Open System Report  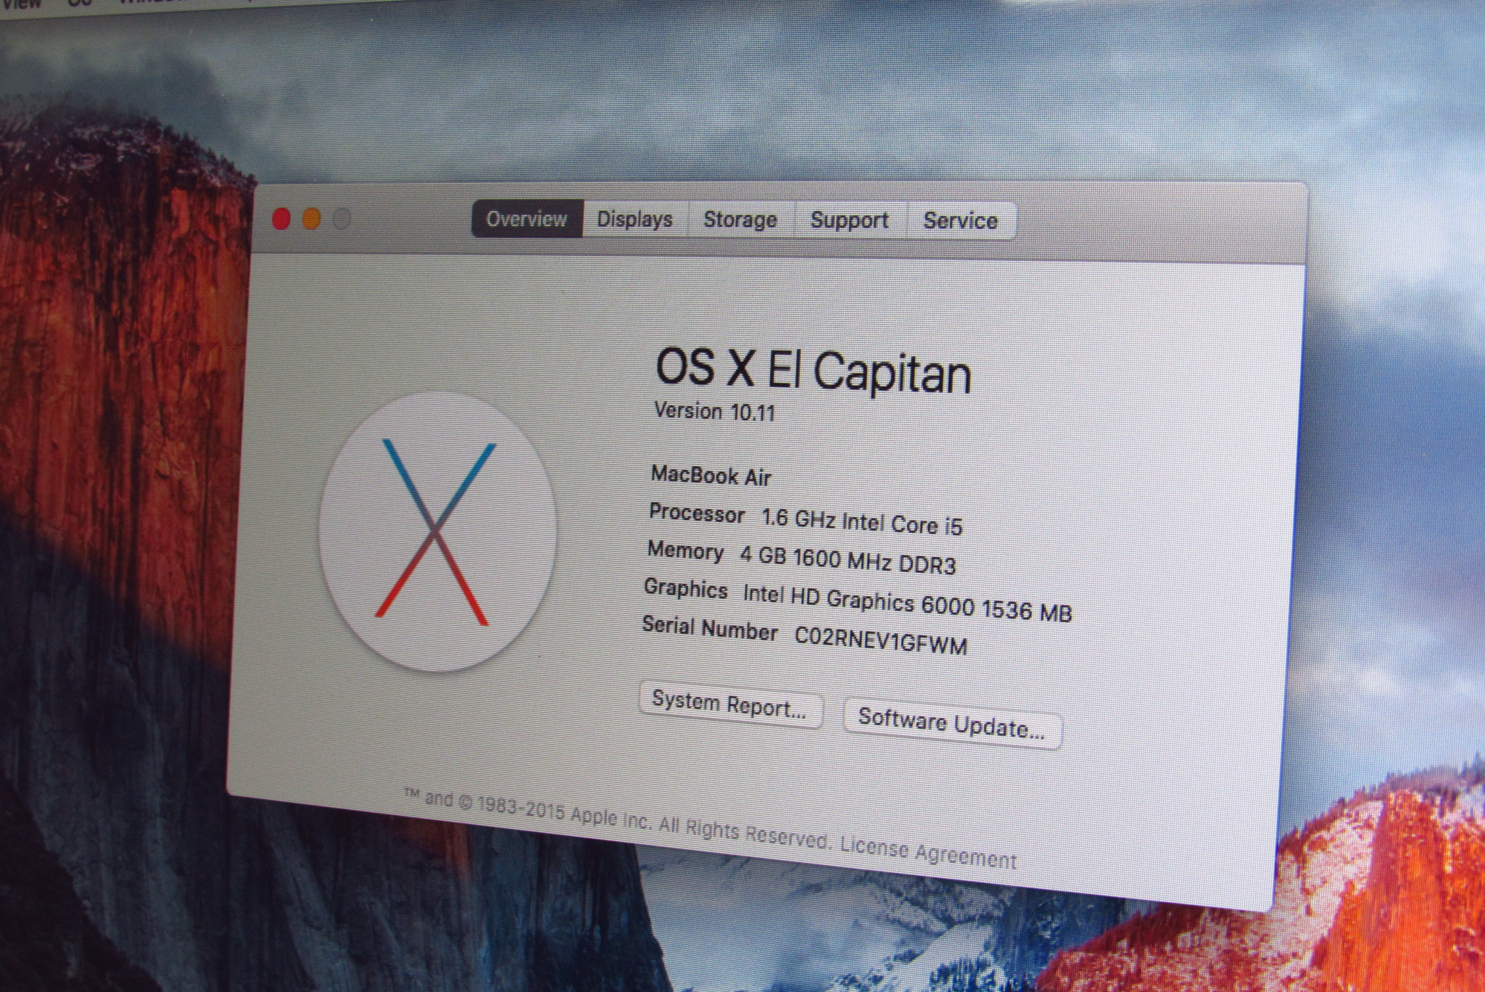click(729, 704)
